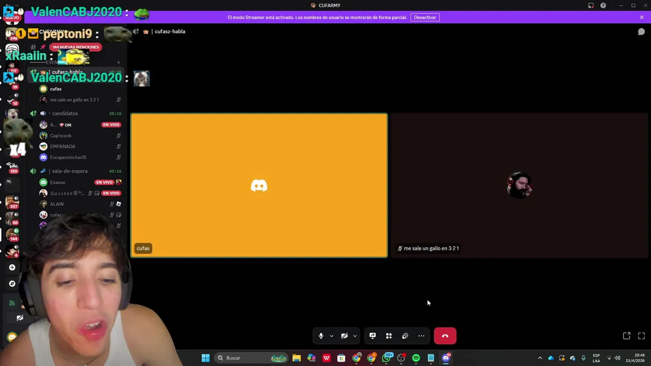The width and height of the screenshot is (651, 366).
Task: Switch ESP LAA input language
Action: pos(596,358)
